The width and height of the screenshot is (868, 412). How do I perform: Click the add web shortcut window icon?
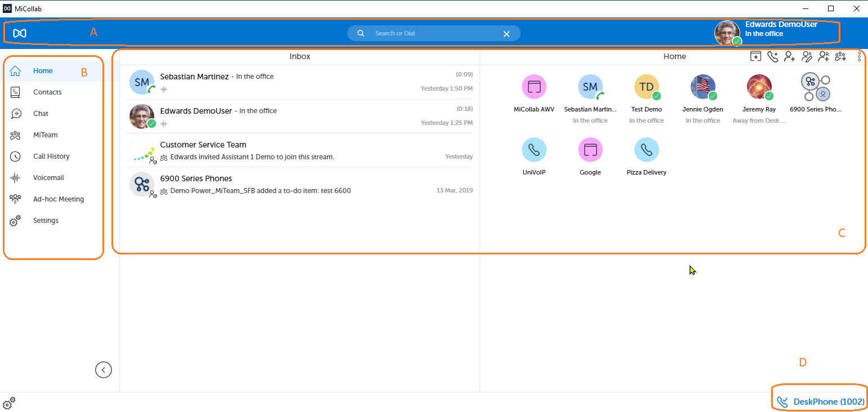(x=756, y=56)
